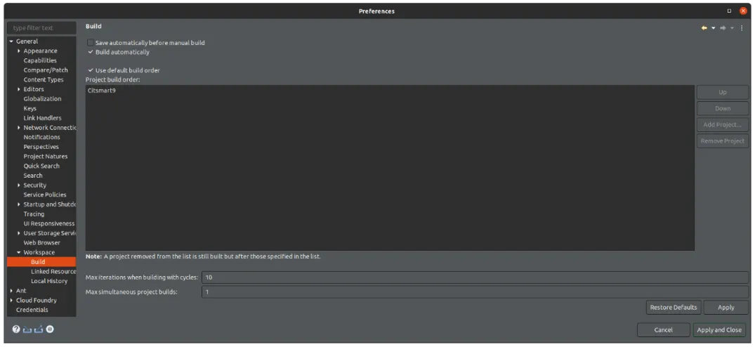755x347 pixels.
Task: Enable Save automatically before manual build
Action: point(91,43)
